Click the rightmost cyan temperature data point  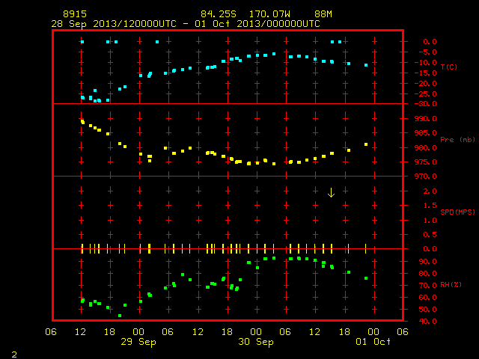[366, 65]
